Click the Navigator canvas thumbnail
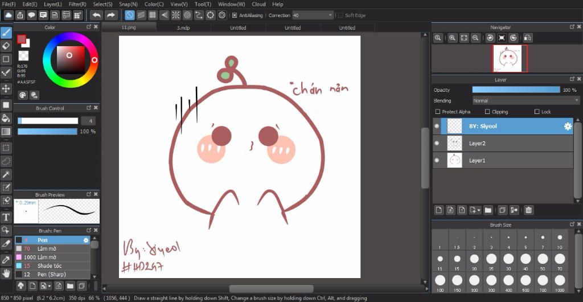Screen dimensions: 583x302 (510, 58)
